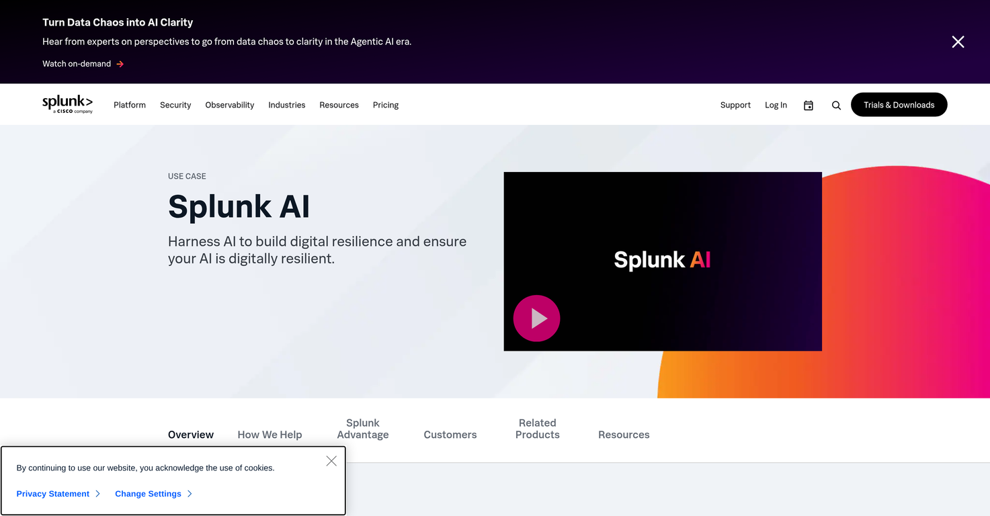
Task: Expand the Industries navigation menu
Action: [286, 105]
